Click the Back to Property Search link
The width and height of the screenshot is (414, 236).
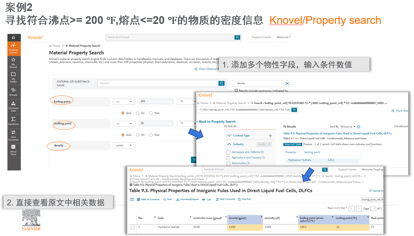tap(216, 122)
